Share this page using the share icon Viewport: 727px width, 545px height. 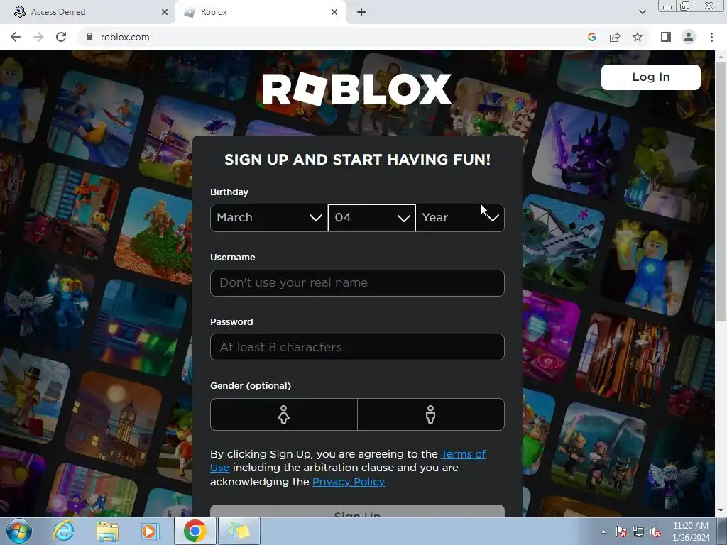[x=615, y=37]
